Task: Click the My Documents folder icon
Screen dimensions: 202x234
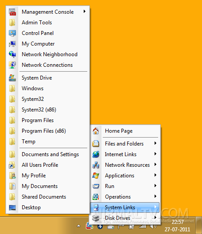Action: [12, 186]
